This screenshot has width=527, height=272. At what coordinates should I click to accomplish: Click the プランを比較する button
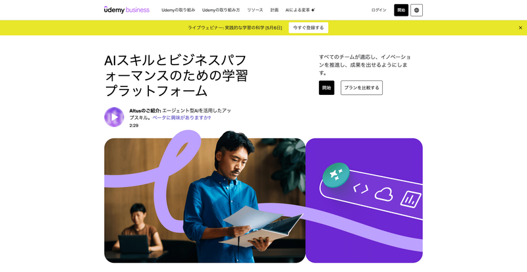361,88
